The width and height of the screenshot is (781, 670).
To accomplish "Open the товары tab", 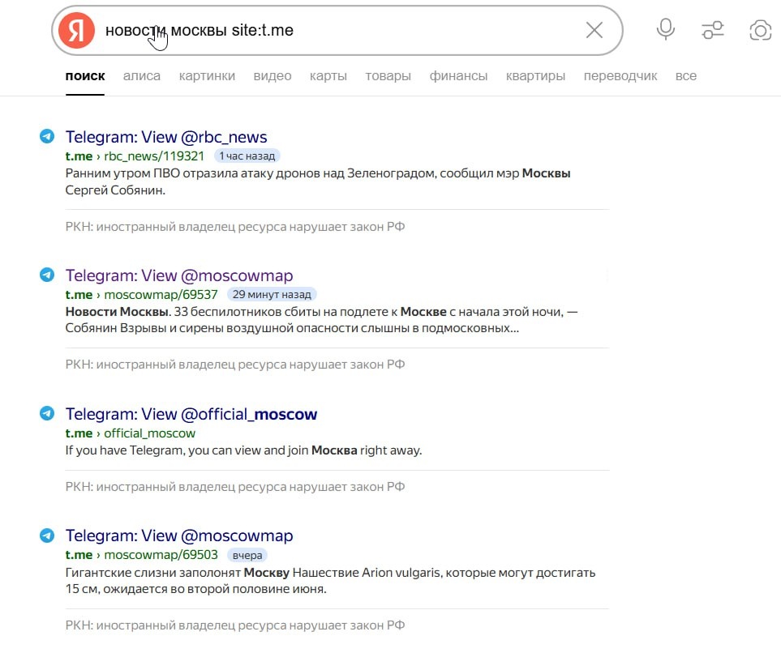I will click(388, 76).
